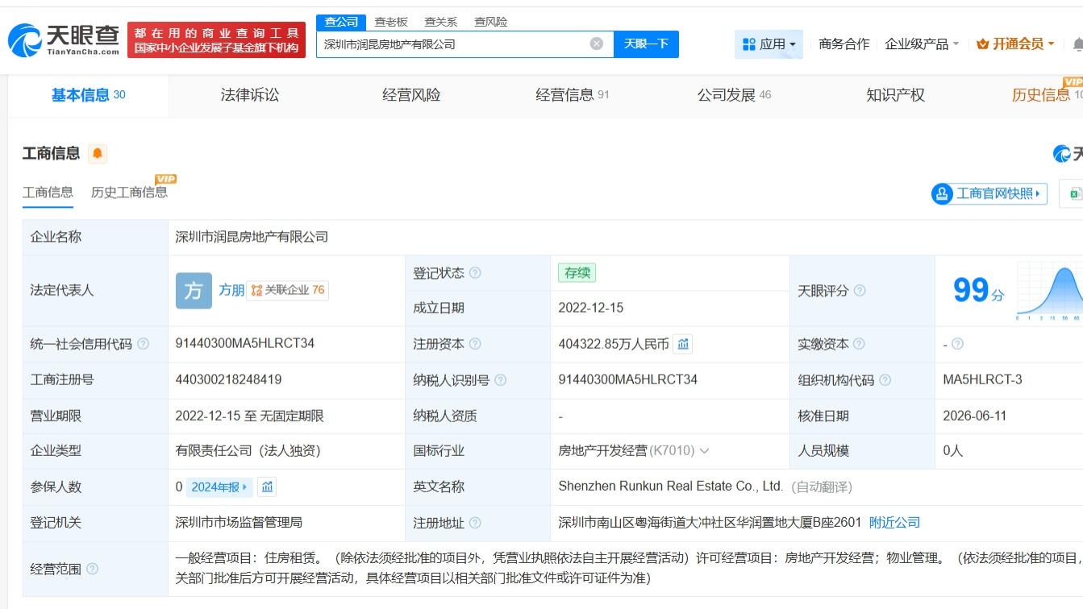
Task: Switch to 查老板 search tab
Action: coord(391,22)
